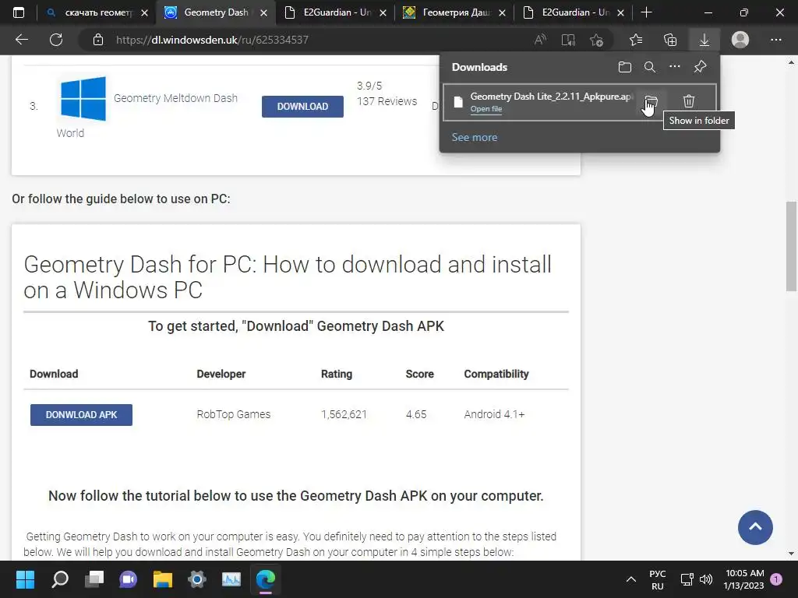798x598 pixels.
Task: Open the tab actions menu icon
Action: 19,12
